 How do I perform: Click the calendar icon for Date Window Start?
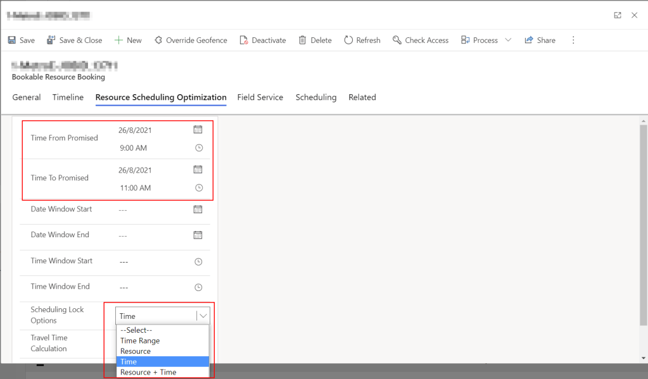[x=198, y=209]
